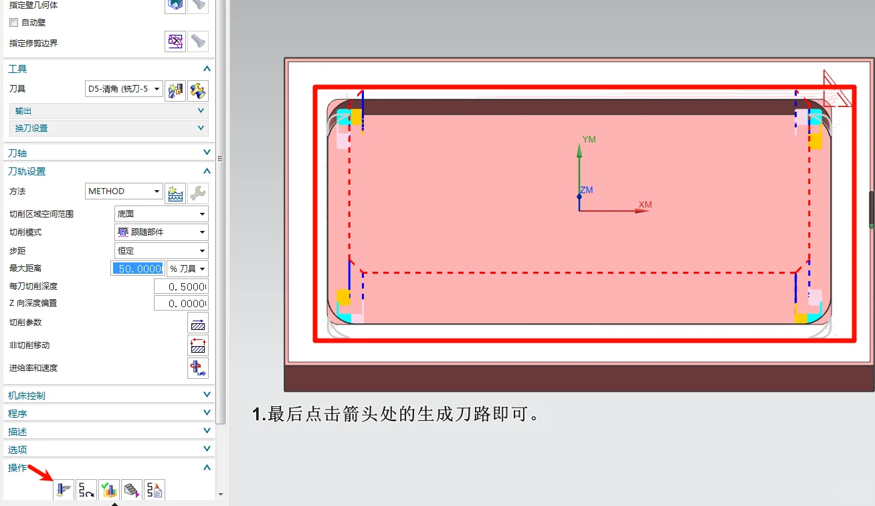Open the 非切削移动 non-cutting moves icon
This screenshot has width=875, height=506.
[x=198, y=345]
